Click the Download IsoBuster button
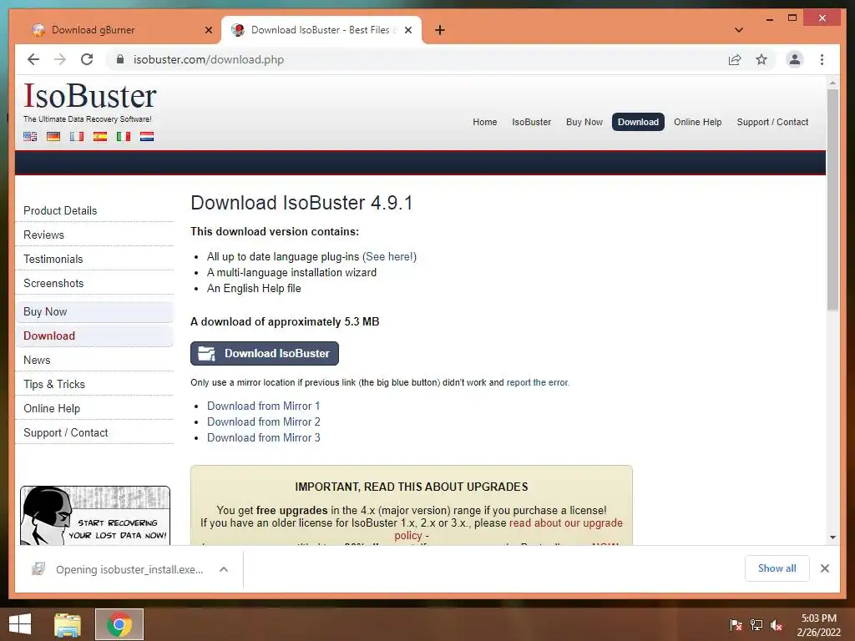Image resolution: width=855 pixels, height=641 pixels. point(265,353)
